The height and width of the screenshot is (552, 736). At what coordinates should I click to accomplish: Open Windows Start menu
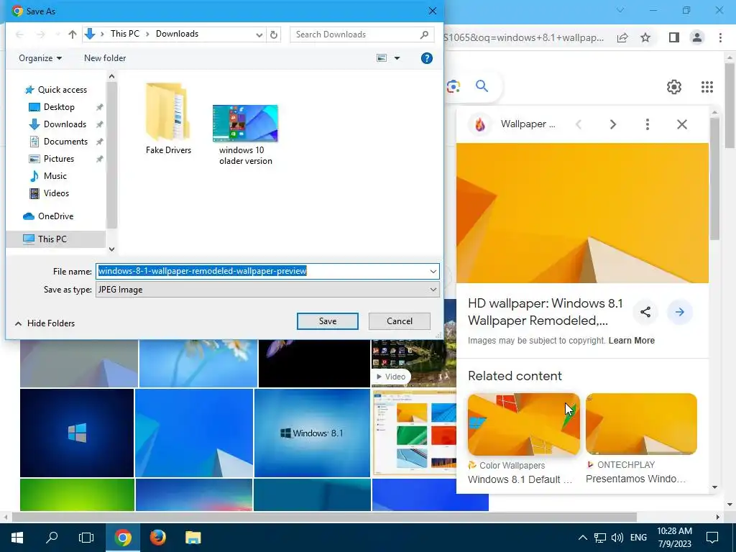(x=17, y=538)
